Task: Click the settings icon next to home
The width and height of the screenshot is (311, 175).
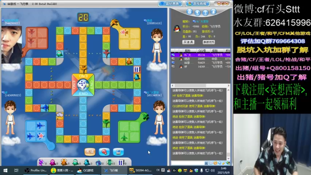Action: [x=197, y=13]
